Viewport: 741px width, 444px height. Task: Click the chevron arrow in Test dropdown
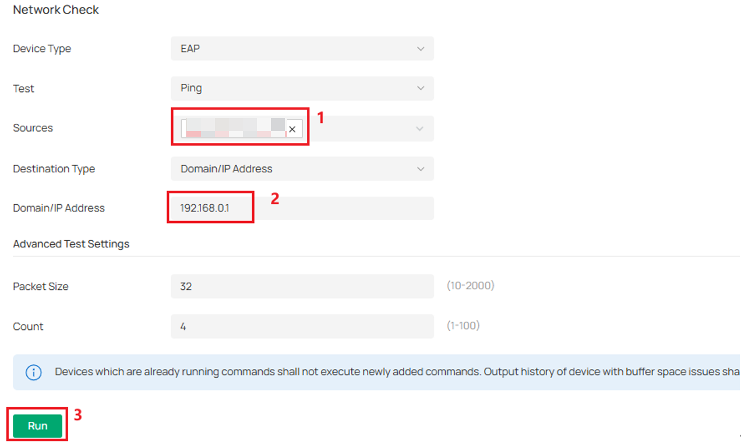pyautogui.click(x=421, y=88)
